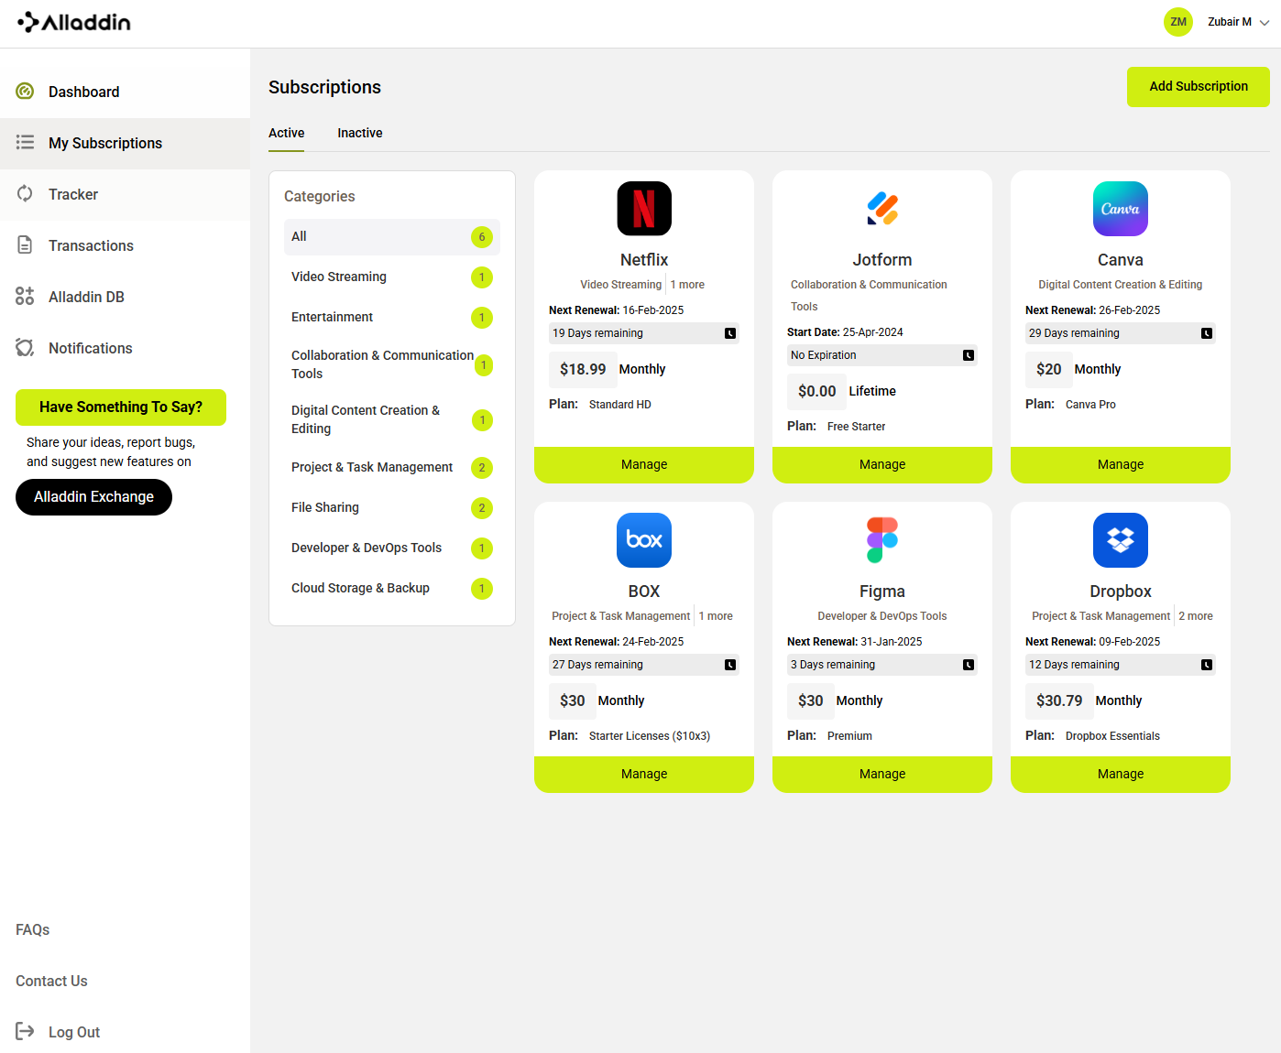Filter by Digital Content Creation & Editing

(392, 419)
